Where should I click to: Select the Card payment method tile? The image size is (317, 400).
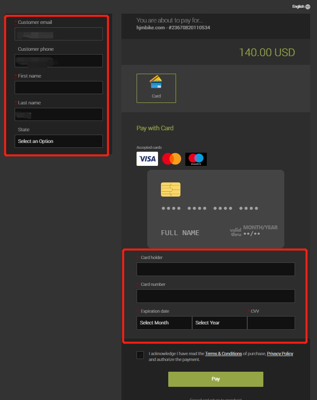[156, 88]
